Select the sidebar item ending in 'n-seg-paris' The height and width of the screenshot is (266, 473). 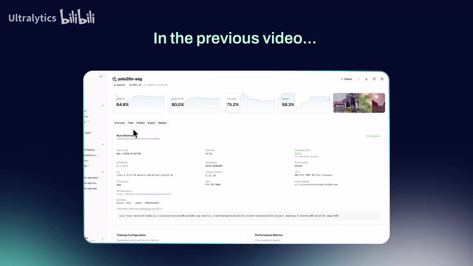click(x=91, y=178)
